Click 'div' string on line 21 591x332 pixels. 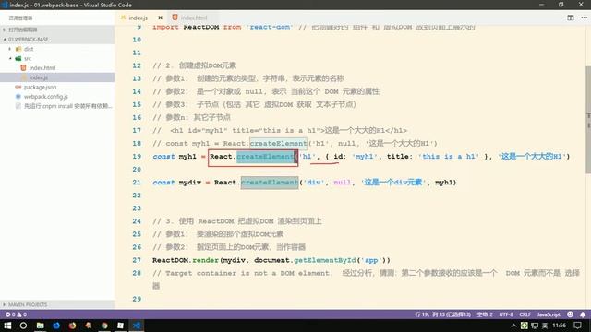coord(314,183)
